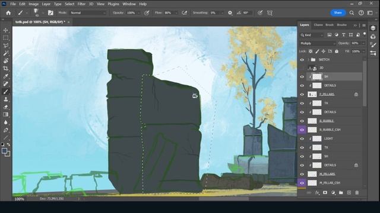Open the brush Opacity slider arrow
The width and height of the screenshot is (380, 213).
coord(139,13)
